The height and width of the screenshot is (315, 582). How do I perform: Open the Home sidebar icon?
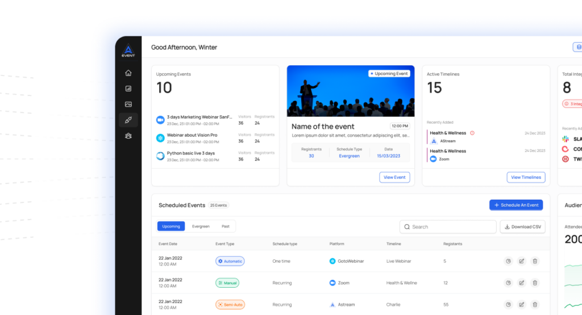coord(128,73)
